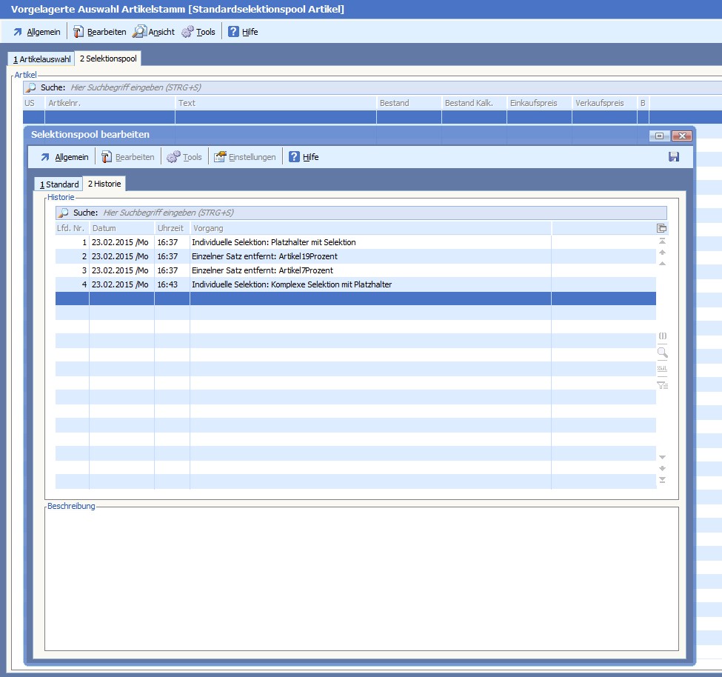This screenshot has width=722, height=677.
Task: Switch to the 1 Standard tab
Action: pos(59,184)
